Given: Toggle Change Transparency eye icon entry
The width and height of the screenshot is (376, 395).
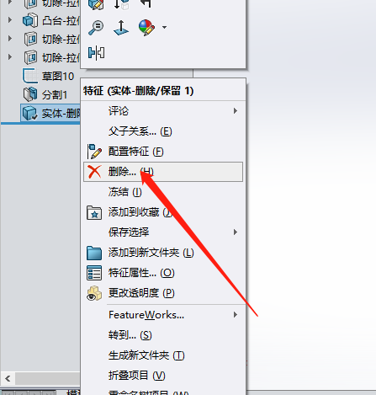Looking at the screenshot, I should (x=94, y=293).
